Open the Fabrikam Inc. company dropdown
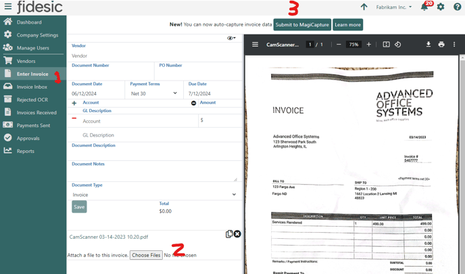Image resolution: width=465 pixels, height=274 pixels. point(394,7)
